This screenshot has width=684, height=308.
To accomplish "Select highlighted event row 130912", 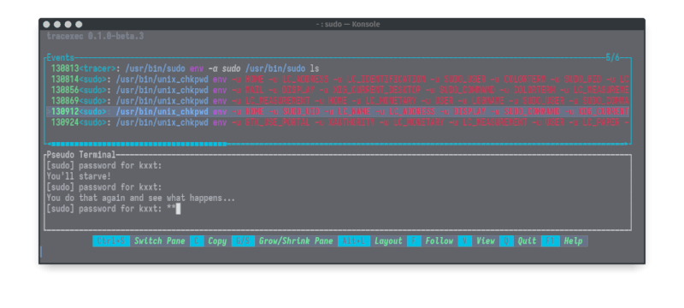I will pyautogui.click(x=338, y=112).
